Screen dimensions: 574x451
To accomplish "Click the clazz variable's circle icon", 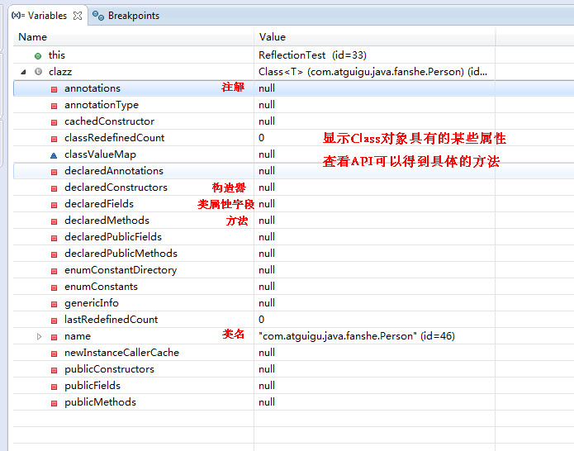I will pos(38,72).
